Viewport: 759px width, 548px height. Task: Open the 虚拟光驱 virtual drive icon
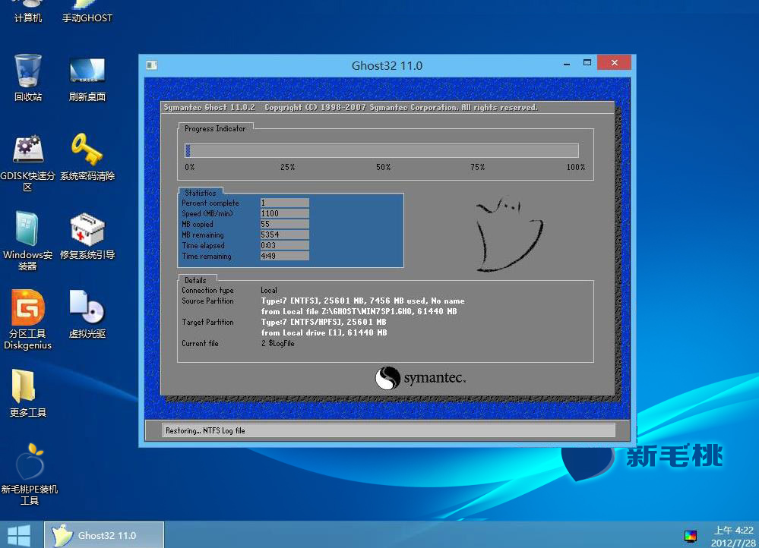[x=87, y=314]
